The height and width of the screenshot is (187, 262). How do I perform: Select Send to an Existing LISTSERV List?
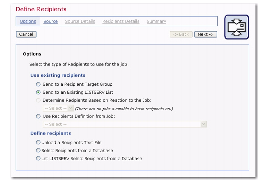(x=38, y=92)
